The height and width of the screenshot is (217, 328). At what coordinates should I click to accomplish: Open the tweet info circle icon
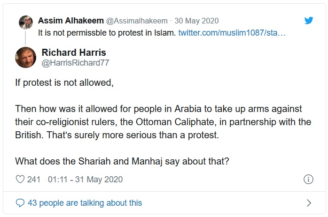308,179
